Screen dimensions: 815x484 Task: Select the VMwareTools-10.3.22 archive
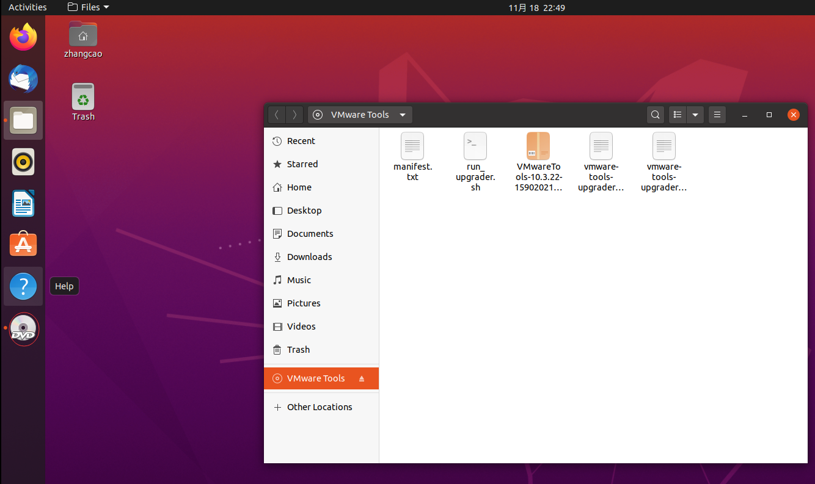pos(538,162)
